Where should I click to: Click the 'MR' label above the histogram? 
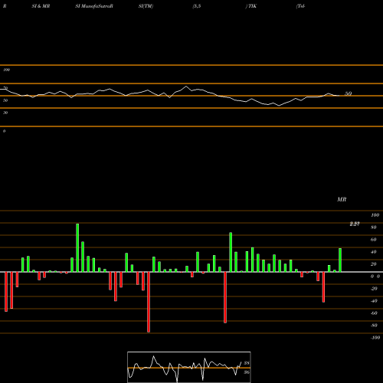[x=342, y=199]
